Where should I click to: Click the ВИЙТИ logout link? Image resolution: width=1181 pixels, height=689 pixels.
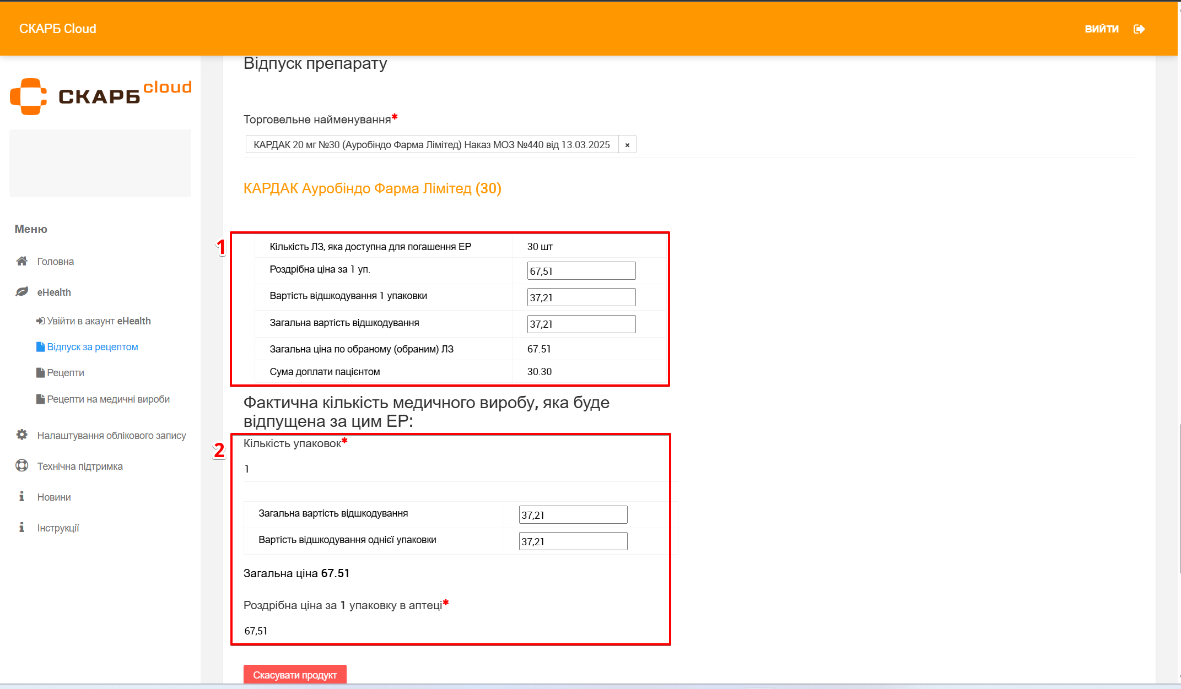click(x=1101, y=29)
